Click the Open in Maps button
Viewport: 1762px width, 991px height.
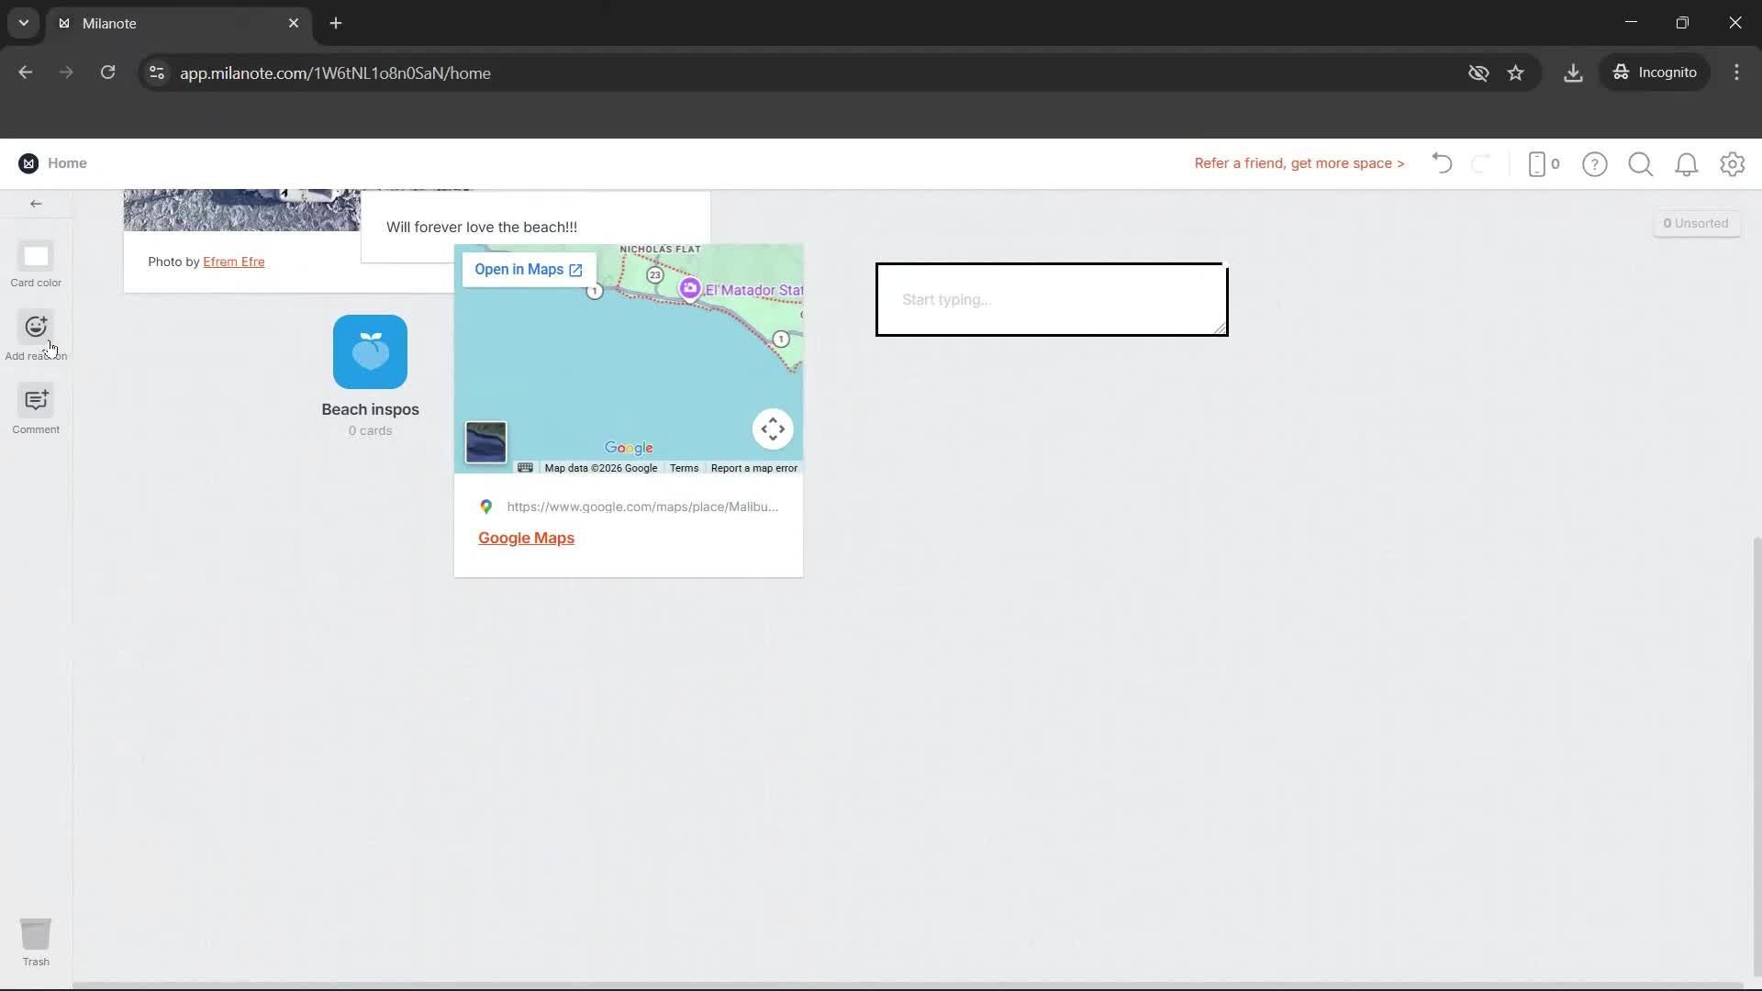(526, 269)
